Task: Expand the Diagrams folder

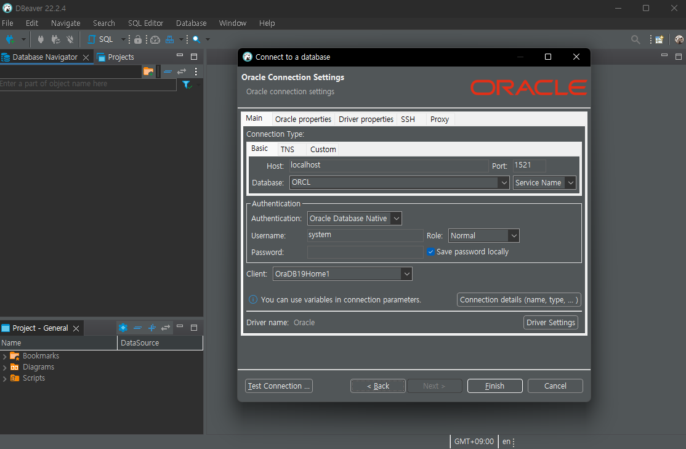Action: 4,368
